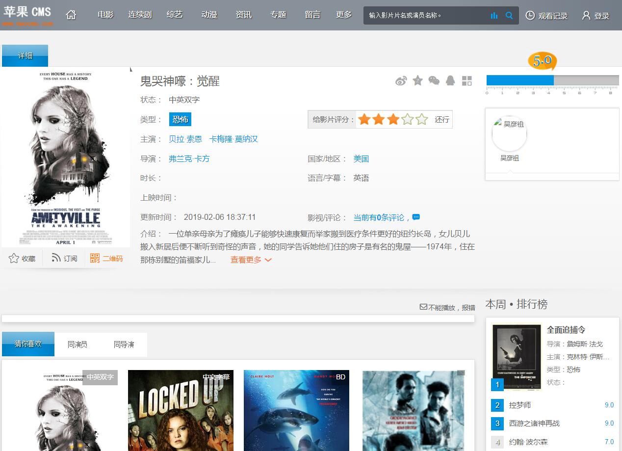Click in the movie search input field
The height and width of the screenshot is (451, 622).
(x=426, y=16)
